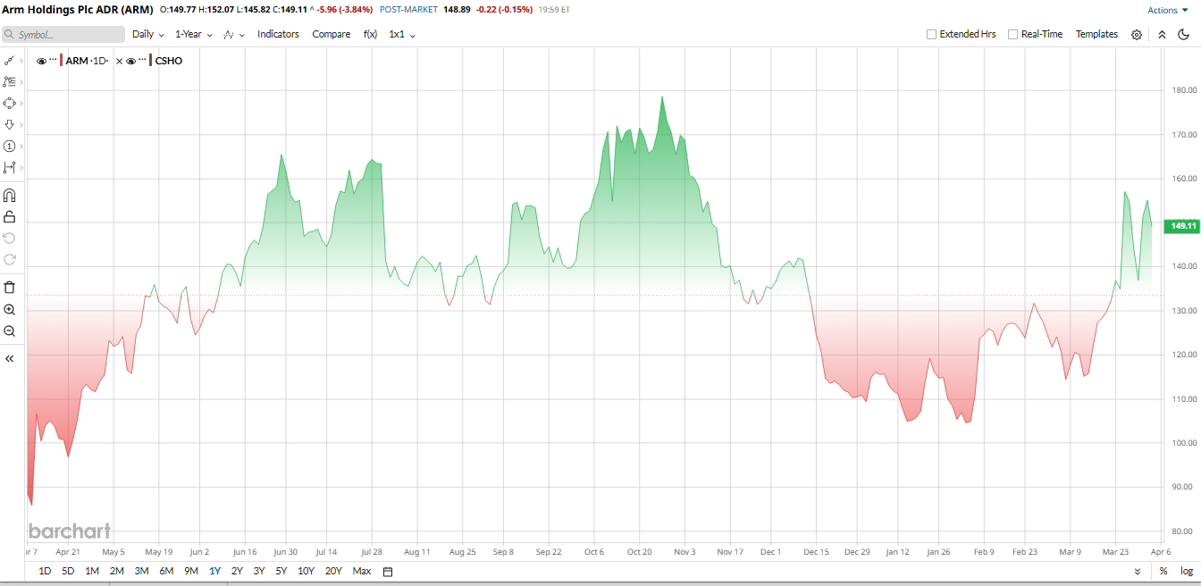
Task: Delete drawings with the trash icon
Action: (x=10, y=287)
